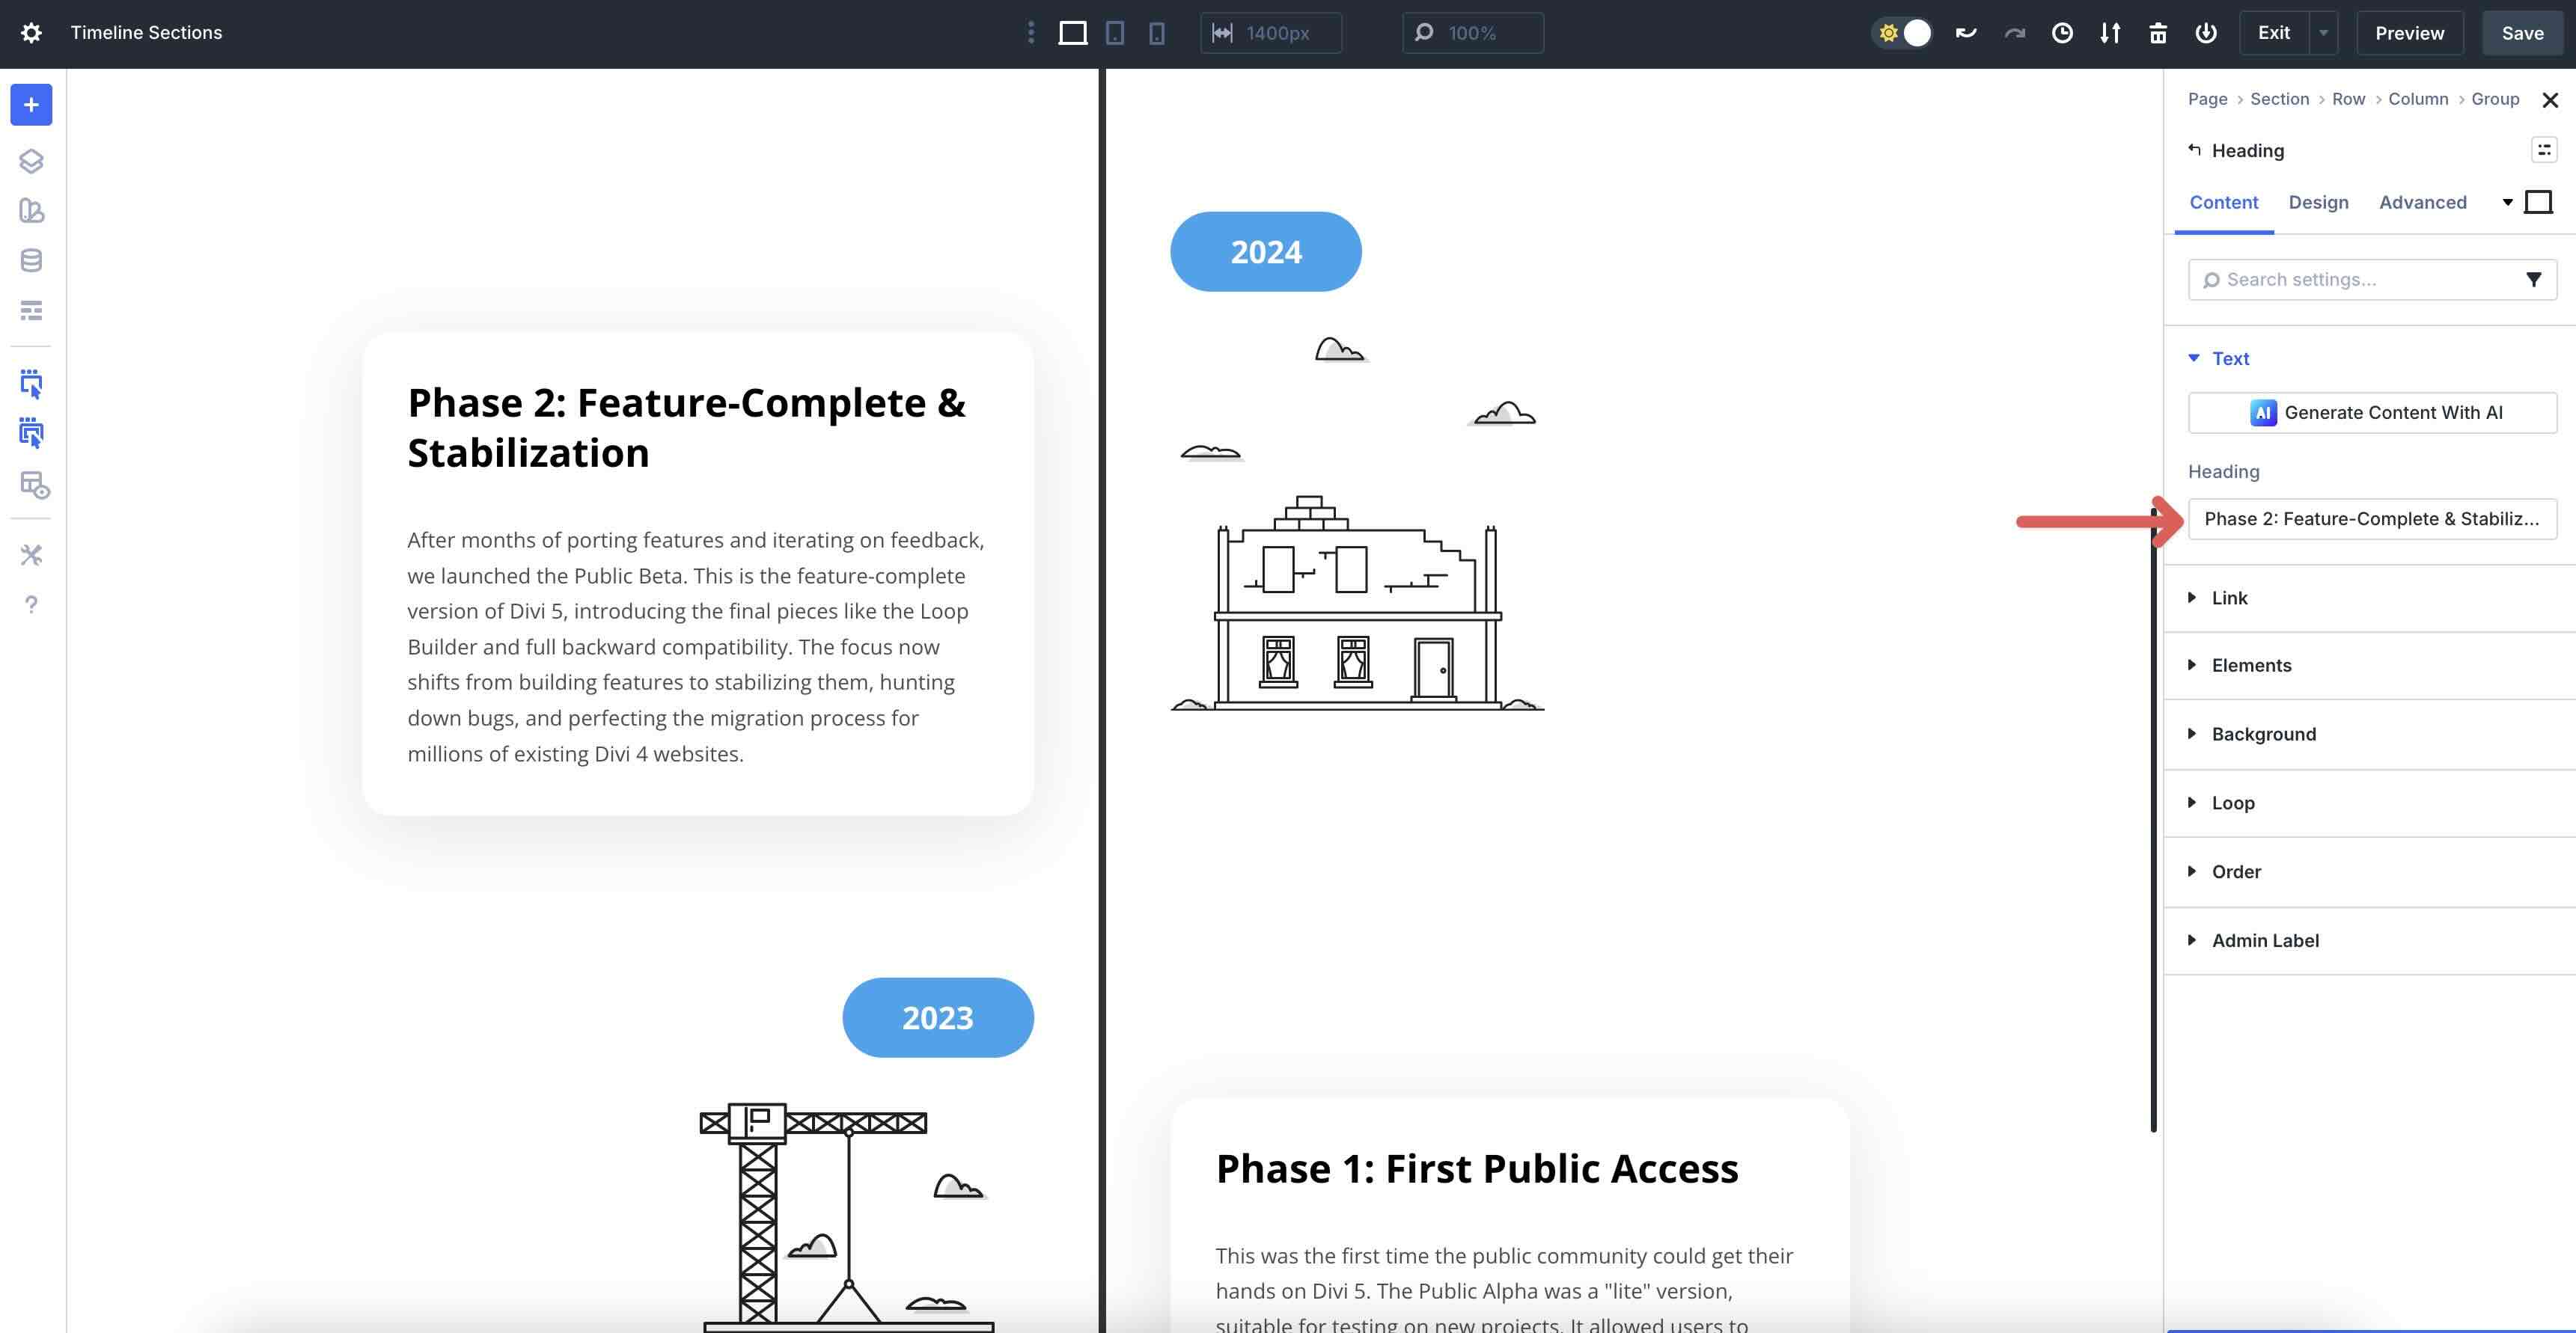Click the Heading text input field

tap(2372, 518)
